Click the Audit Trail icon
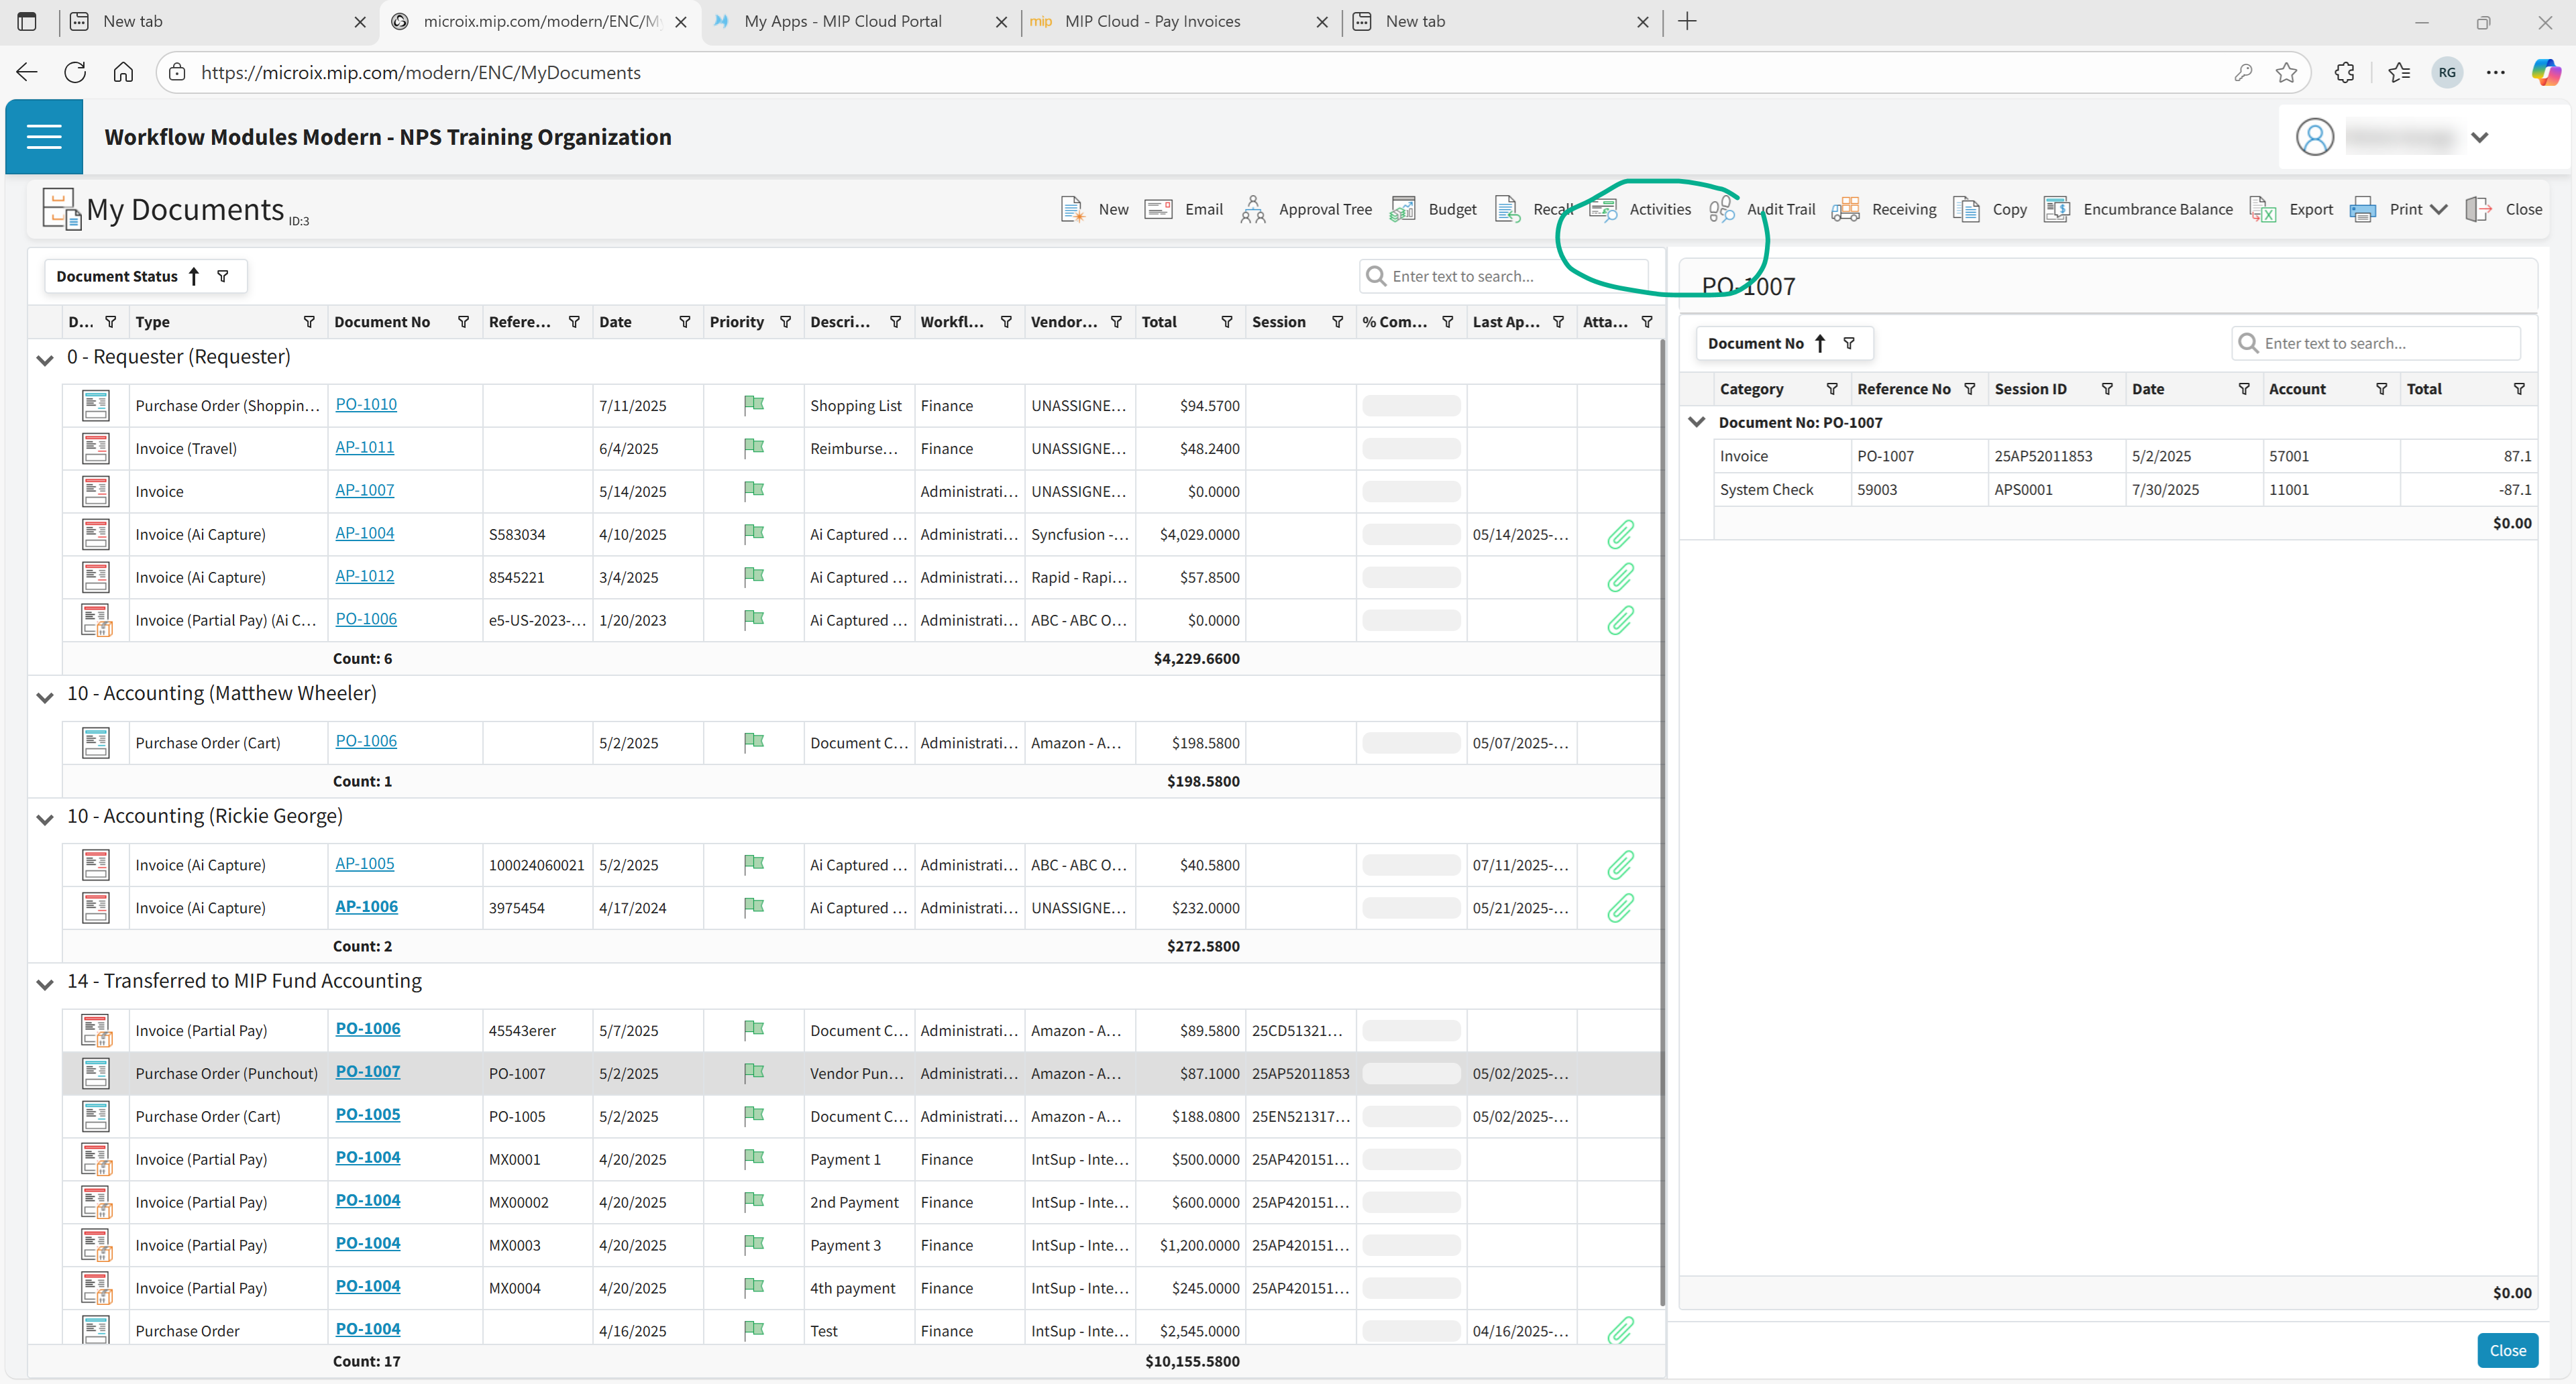The width and height of the screenshot is (2576, 1384). pyautogui.click(x=1721, y=209)
